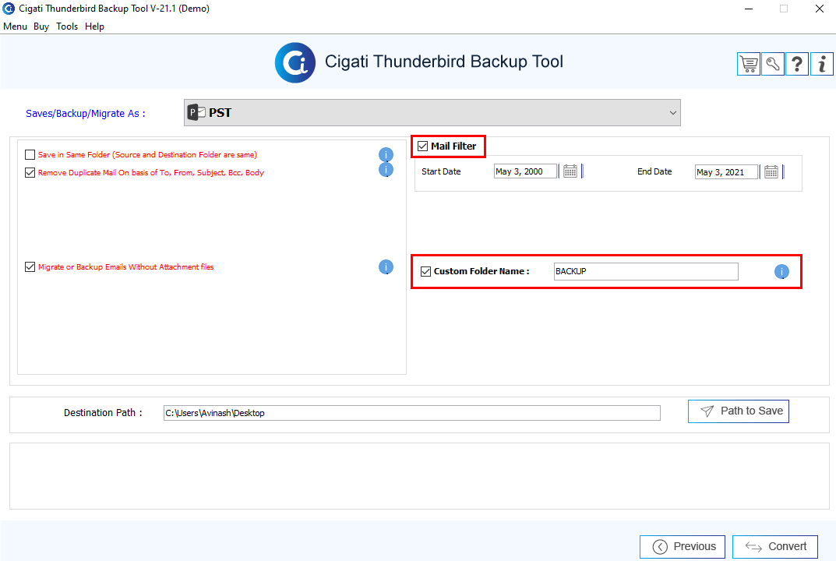Toggle Migrate or Backup Emails Without Attachment
This screenshot has width=836, height=561.
click(30, 266)
